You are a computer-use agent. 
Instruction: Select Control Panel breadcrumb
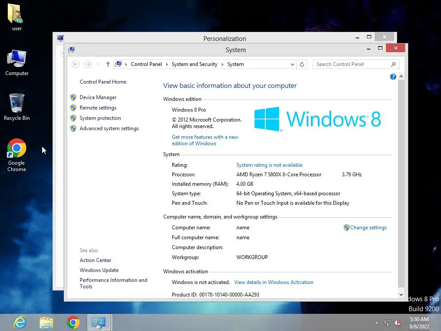point(146,64)
